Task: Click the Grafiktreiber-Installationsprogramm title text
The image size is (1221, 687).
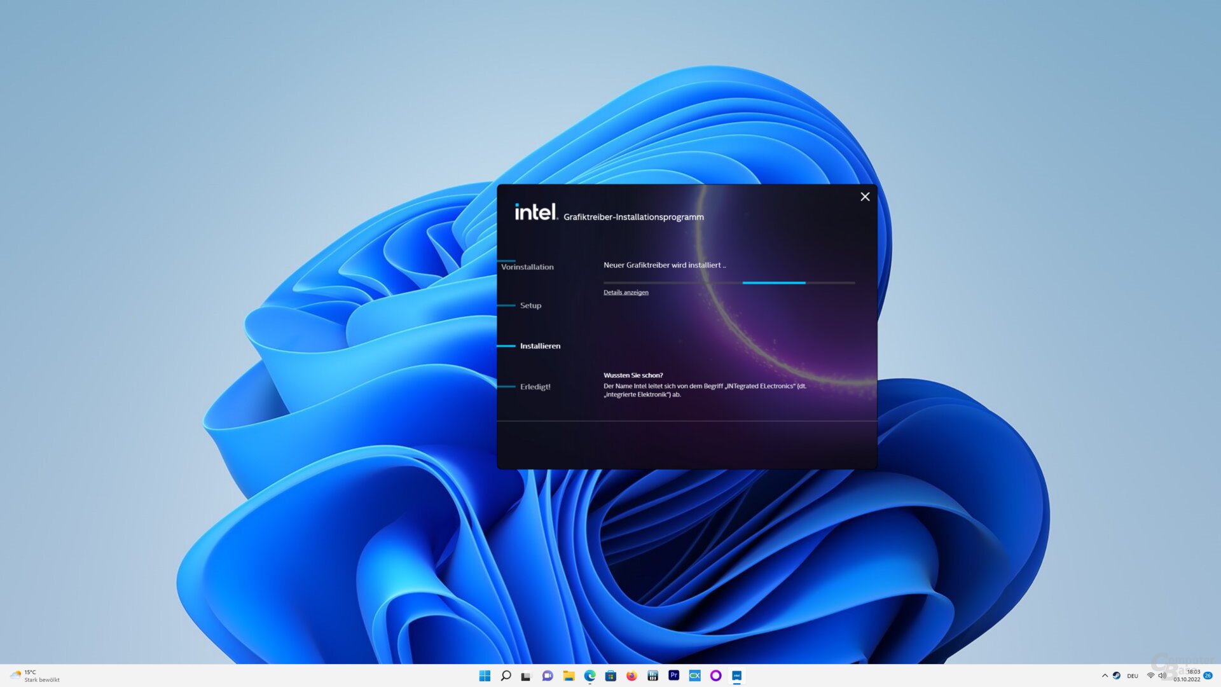Action: pyautogui.click(x=633, y=217)
